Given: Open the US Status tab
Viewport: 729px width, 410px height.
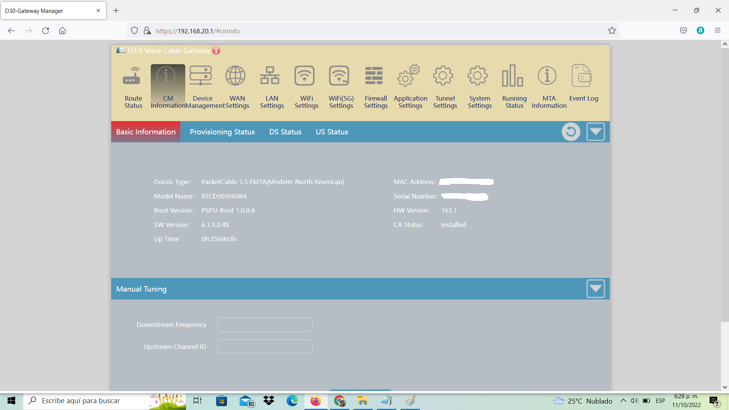Looking at the screenshot, I should click(x=331, y=132).
